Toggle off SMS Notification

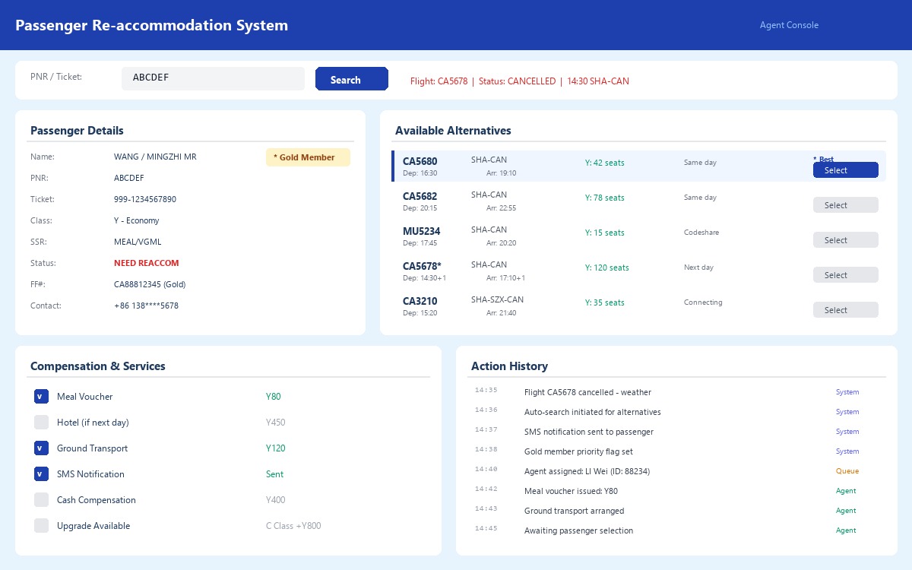pos(41,473)
